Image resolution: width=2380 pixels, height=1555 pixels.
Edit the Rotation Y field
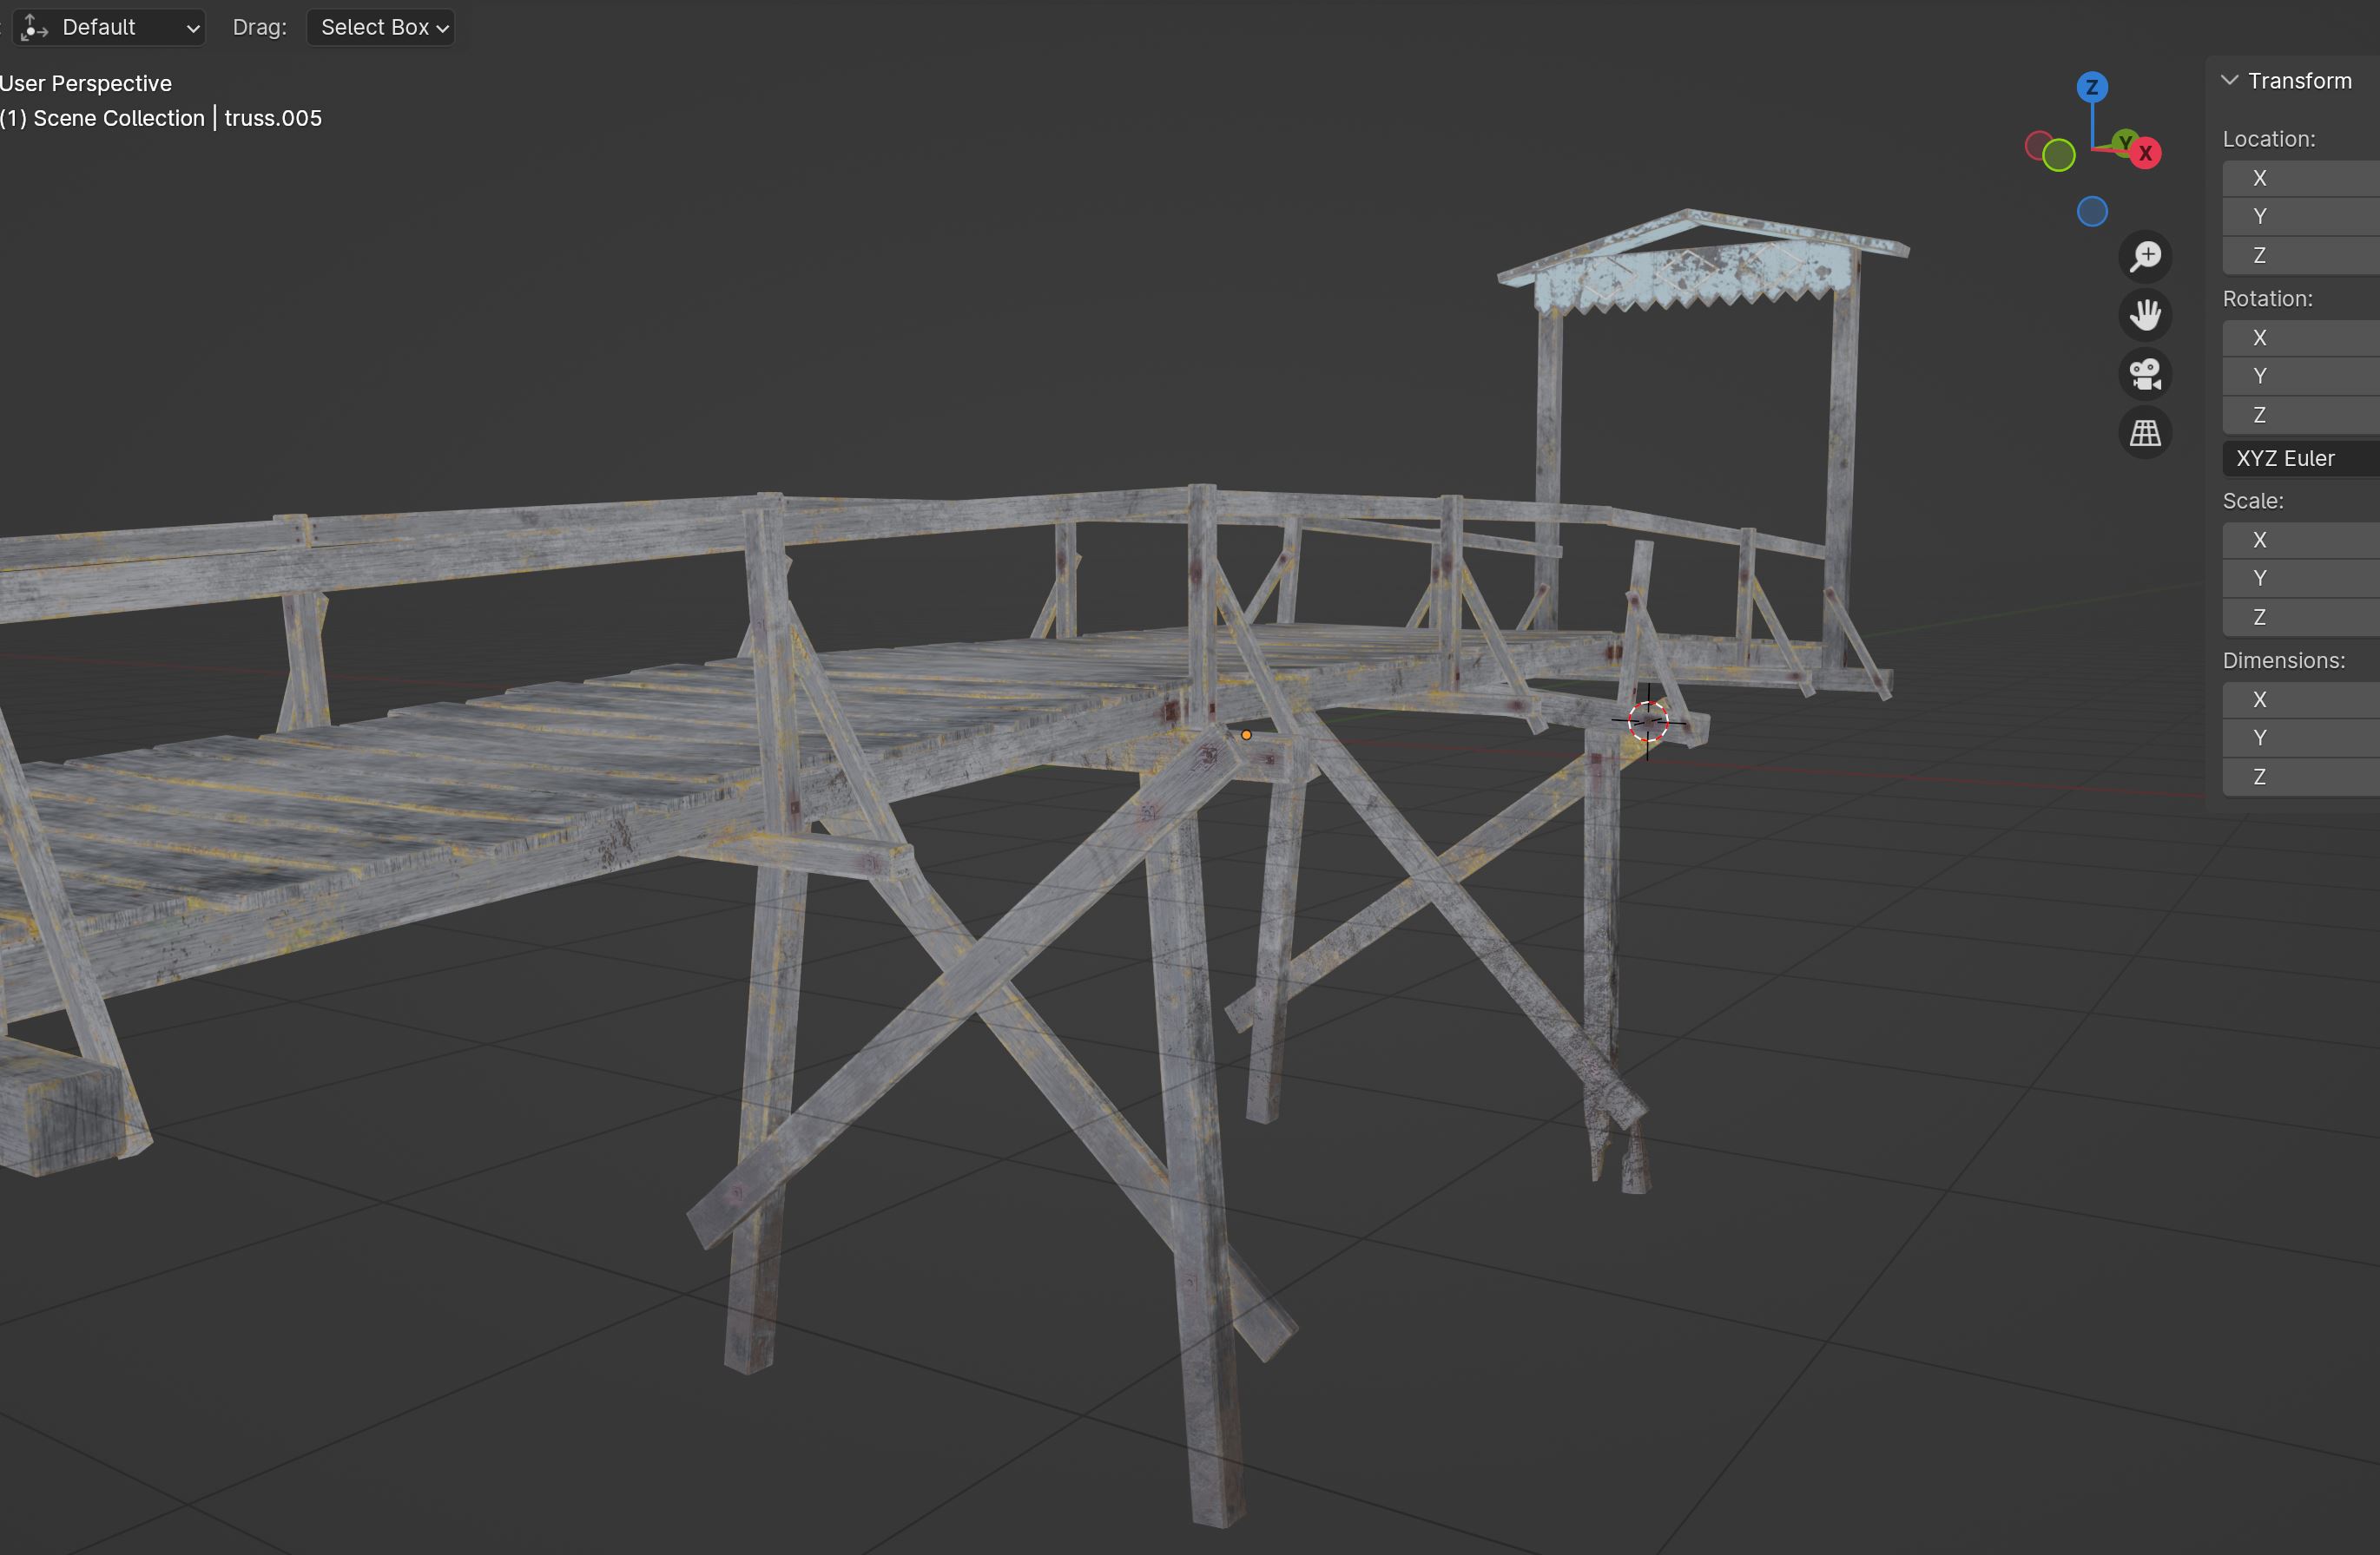2301,376
